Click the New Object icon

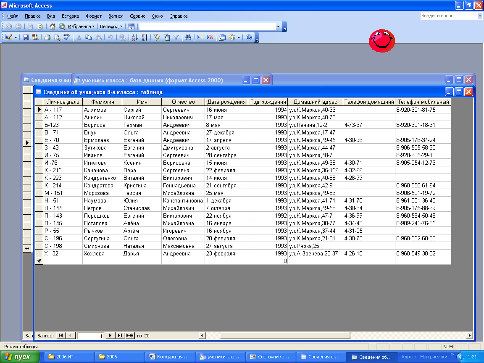click(x=232, y=37)
